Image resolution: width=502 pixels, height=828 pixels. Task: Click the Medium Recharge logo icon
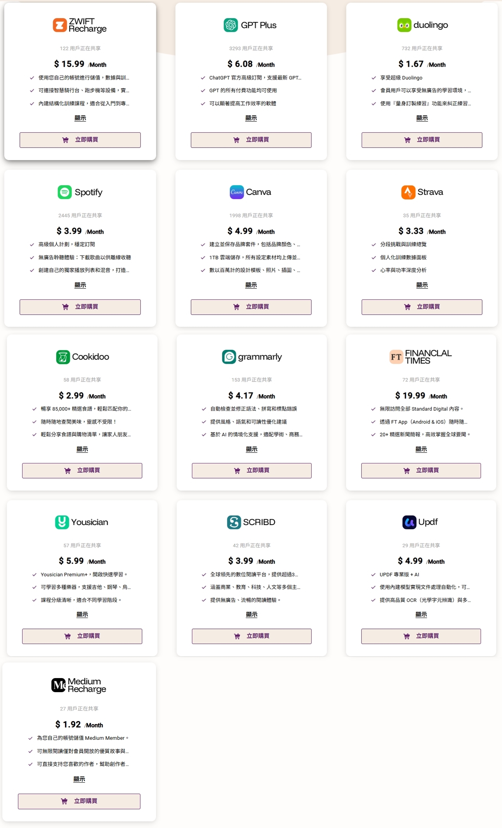[x=59, y=685]
